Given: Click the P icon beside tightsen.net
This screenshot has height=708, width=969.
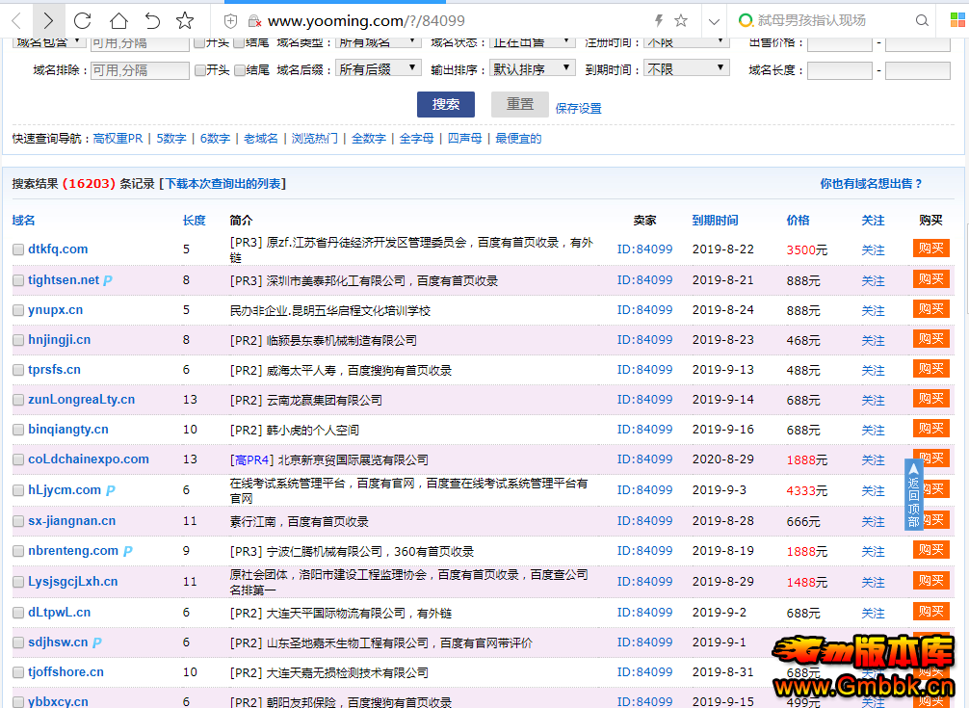Looking at the screenshot, I should coord(108,280).
